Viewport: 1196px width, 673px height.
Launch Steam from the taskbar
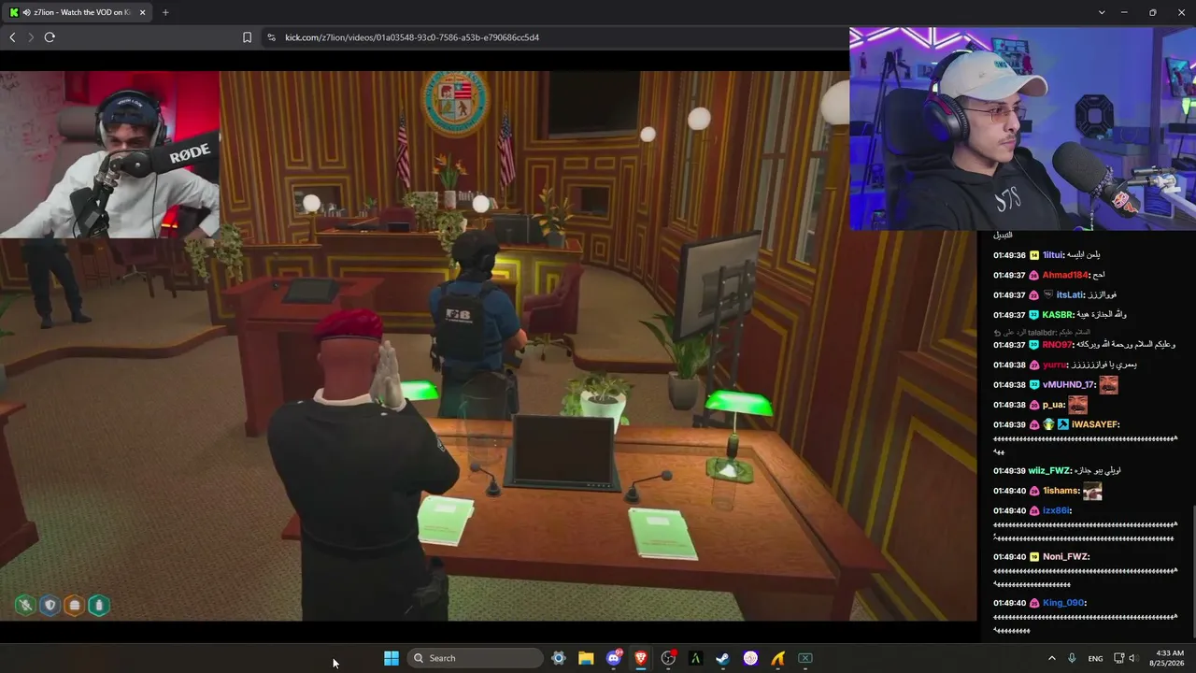(x=722, y=658)
